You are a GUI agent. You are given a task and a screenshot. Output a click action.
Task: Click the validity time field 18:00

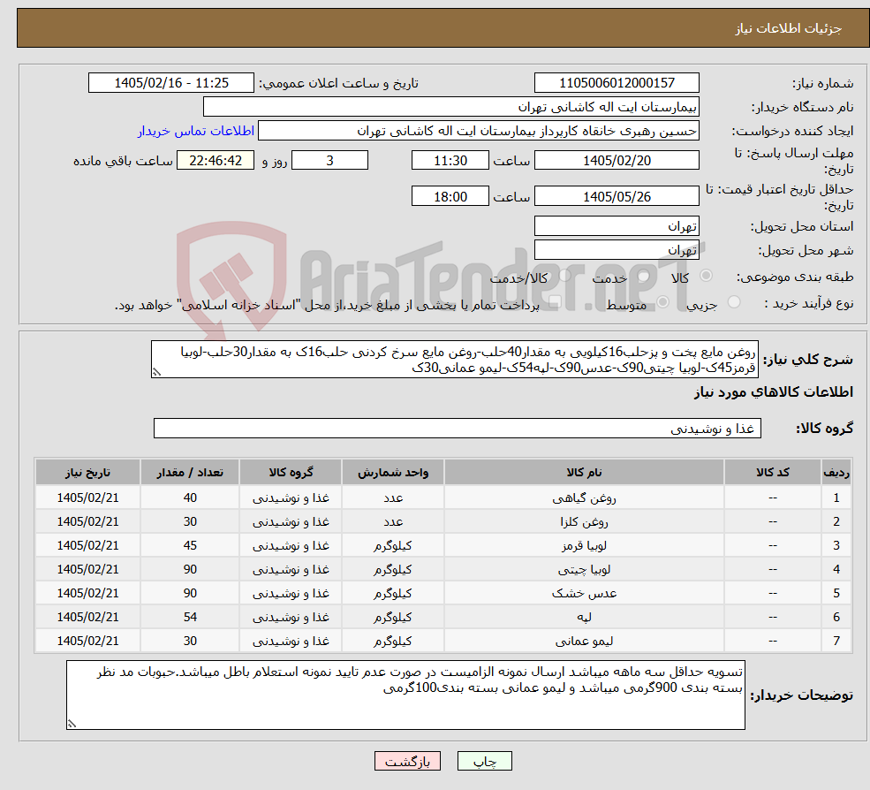point(450,196)
